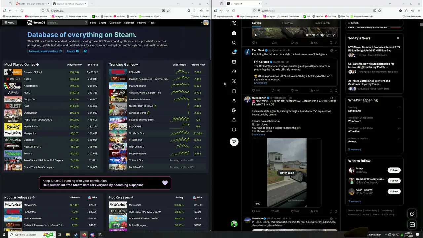The width and height of the screenshot is (423, 238).
Task: Click the X logo atop sidebar
Action: coord(234,23)
